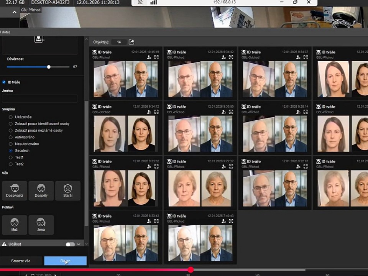This screenshot has width=368, height=276.
Task: Click the Důvěrnost confidence slider handle
Action: click(x=49, y=67)
